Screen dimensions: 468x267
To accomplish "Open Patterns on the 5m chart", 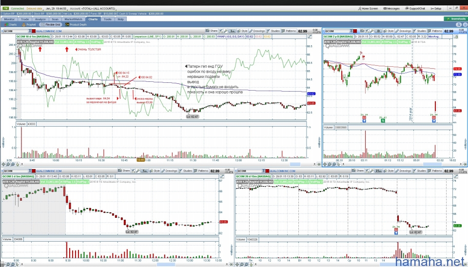I will pyautogui.click(x=201, y=171).
